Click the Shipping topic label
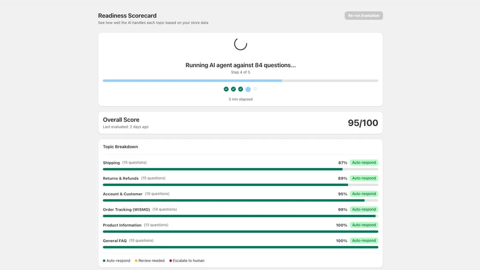The height and width of the screenshot is (270, 480). coord(111,163)
